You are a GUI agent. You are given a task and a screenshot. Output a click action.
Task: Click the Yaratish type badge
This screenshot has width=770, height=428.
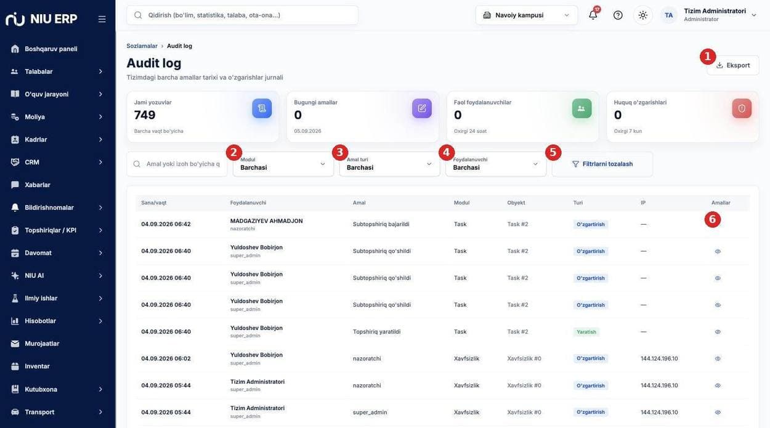coord(586,332)
